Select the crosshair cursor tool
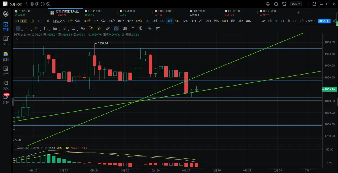This screenshot has height=173, width=338. pyautogui.click(x=18, y=28)
